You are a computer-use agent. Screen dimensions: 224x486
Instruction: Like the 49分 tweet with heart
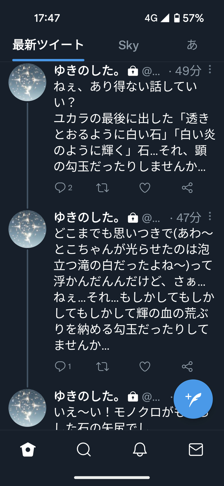point(145,188)
